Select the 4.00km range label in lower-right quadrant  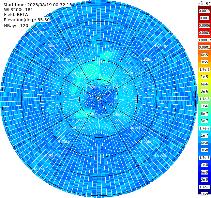[x=160, y=155]
